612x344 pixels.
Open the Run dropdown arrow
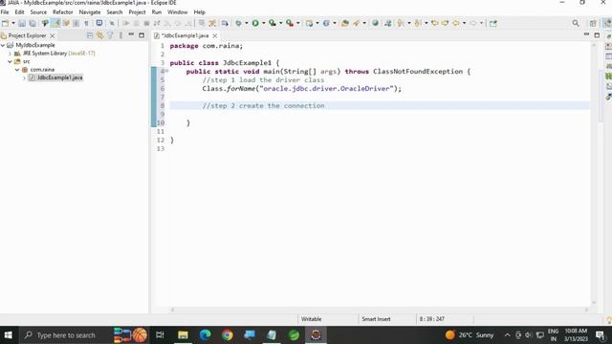click(264, 23)
